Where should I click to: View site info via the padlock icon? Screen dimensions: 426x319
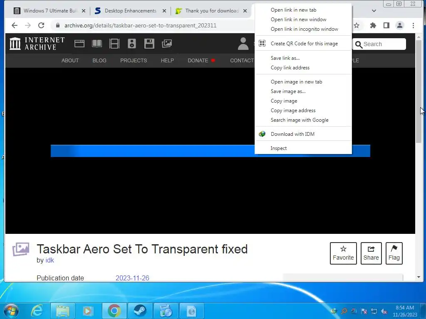57,25
